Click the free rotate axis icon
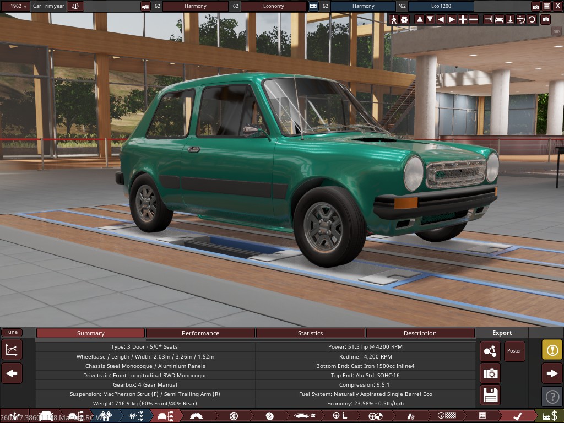 (521, 19)
